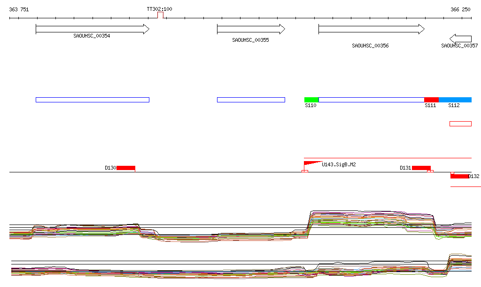Click the end coordinate 366 250

pos(460,9)
